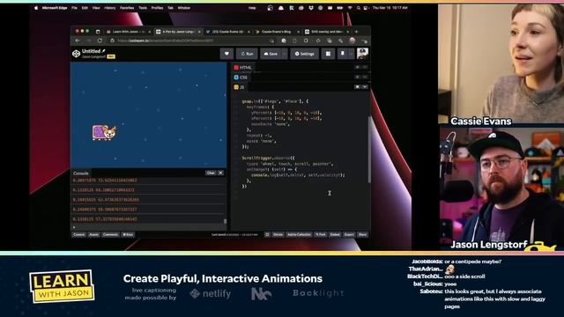The image size is (564, 317).
Task: Click the pencil icon next to Untitled
Action: (x=104, y=51)
